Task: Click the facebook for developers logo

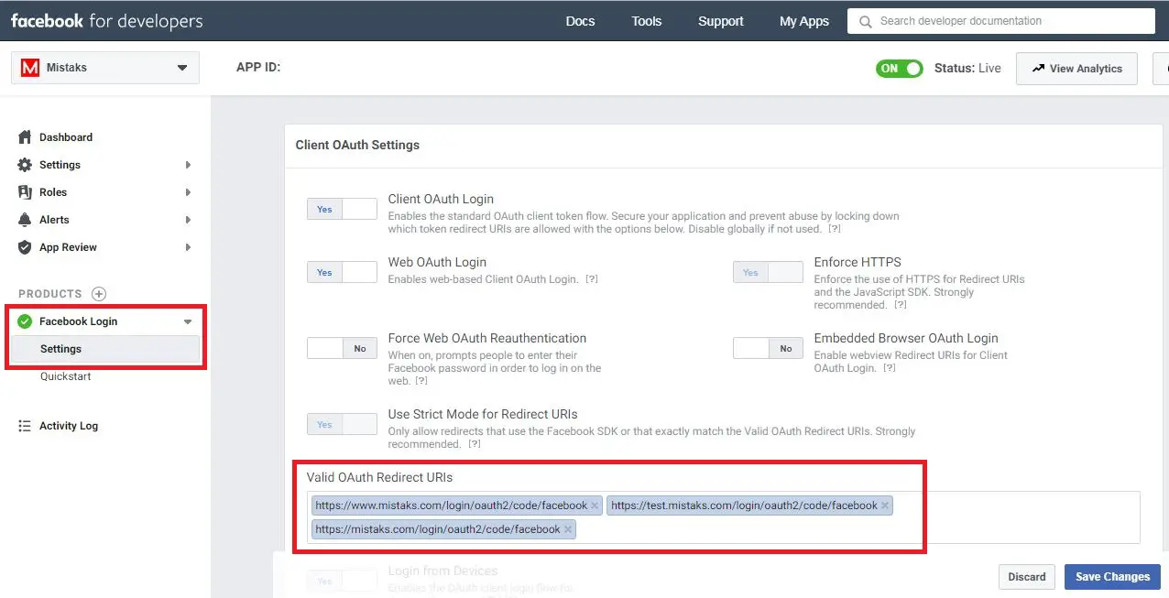Action: 106,20
